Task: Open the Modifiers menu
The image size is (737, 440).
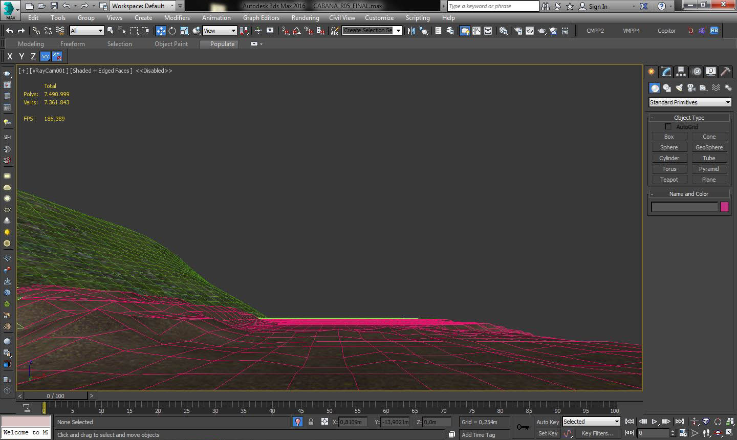Action: pyautogui.click(x=177, y=18)
